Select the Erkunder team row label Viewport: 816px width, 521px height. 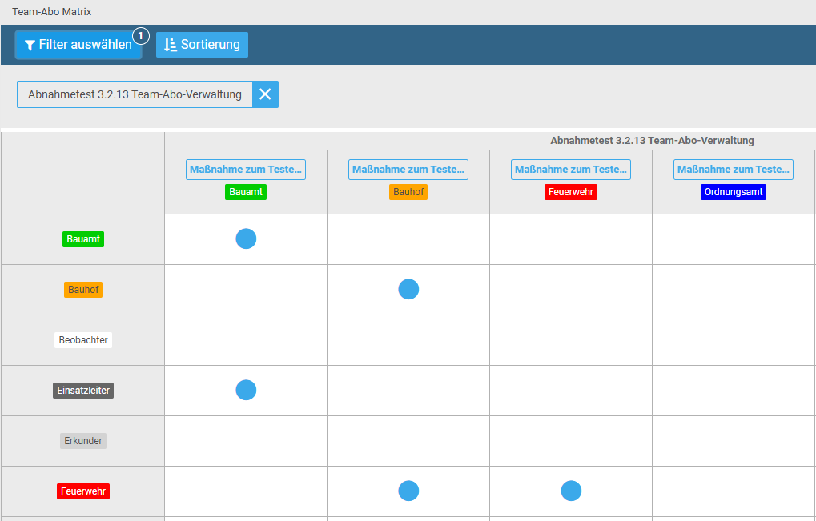point(83,441)
